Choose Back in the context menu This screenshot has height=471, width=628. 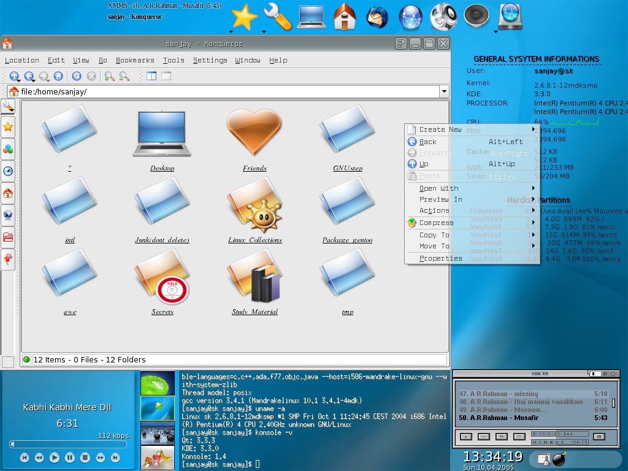(x=472, y=142)
